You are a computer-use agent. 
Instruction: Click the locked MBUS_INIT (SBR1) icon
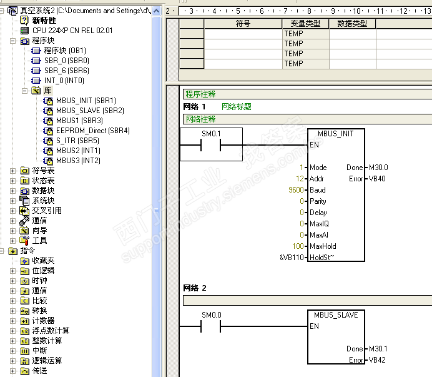point(48,101)
